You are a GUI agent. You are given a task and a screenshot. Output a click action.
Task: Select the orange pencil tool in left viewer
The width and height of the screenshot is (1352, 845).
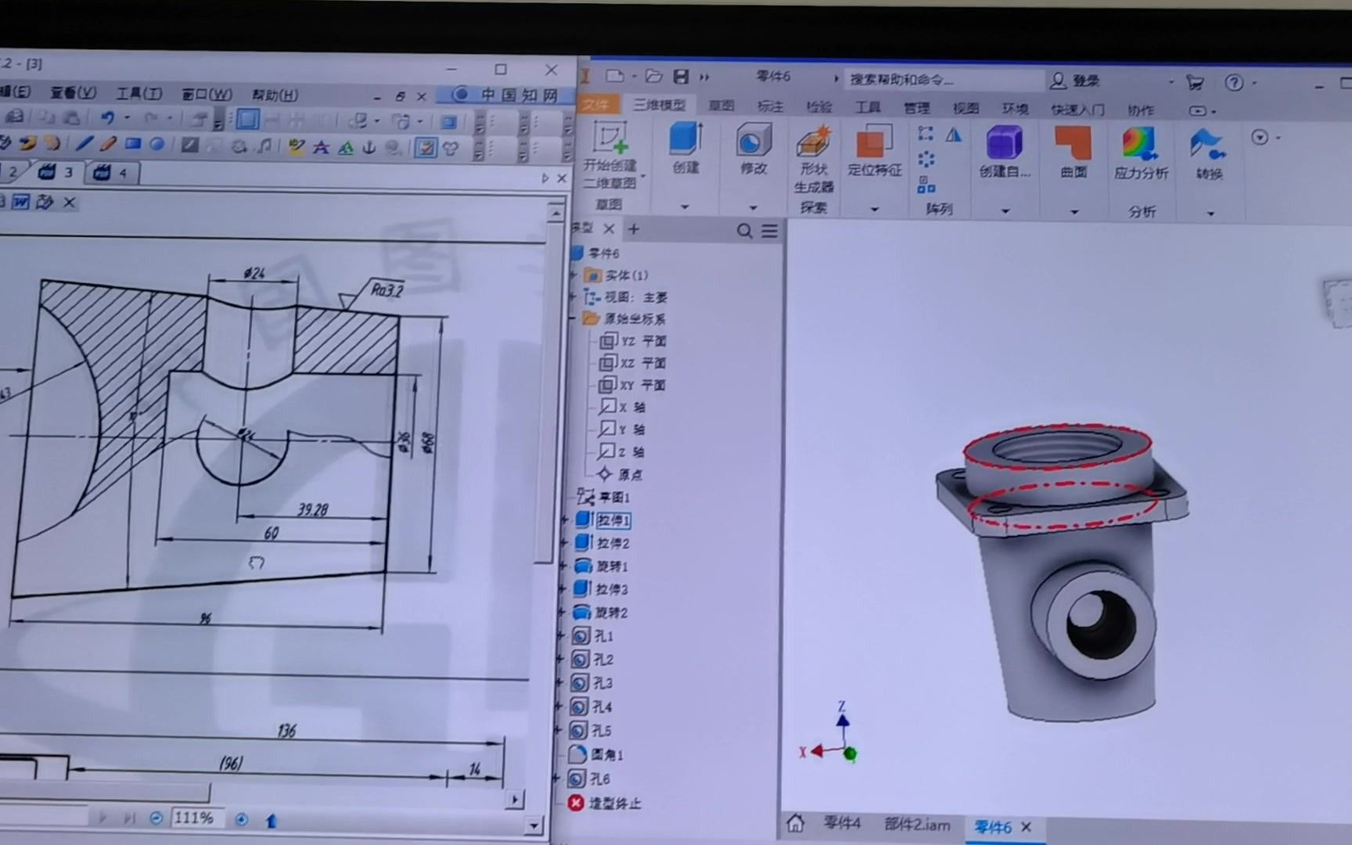pyautogui.click(x=109, y=144)
